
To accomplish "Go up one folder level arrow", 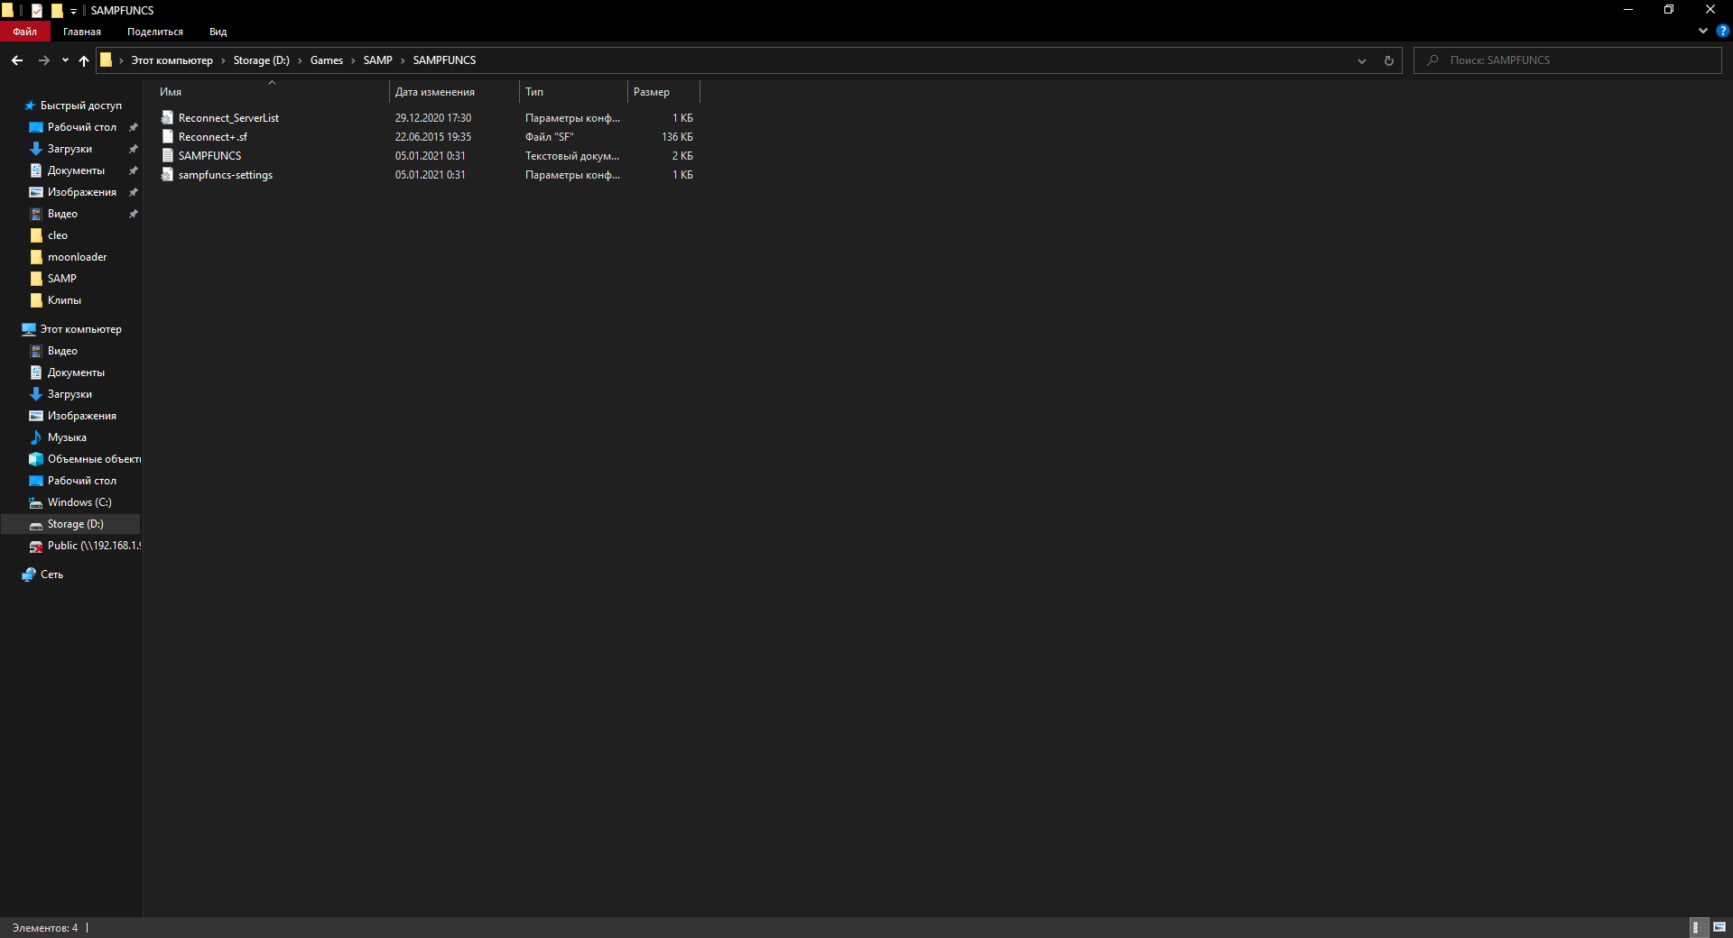I will pyautogui.click(x=84, y=60).
